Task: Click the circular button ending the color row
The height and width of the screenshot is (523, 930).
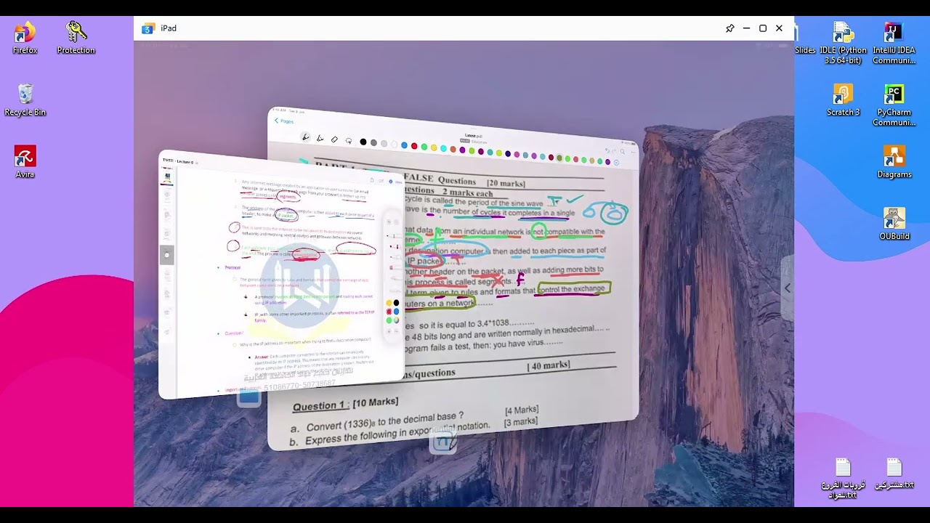Action: (x=617, y=162)
